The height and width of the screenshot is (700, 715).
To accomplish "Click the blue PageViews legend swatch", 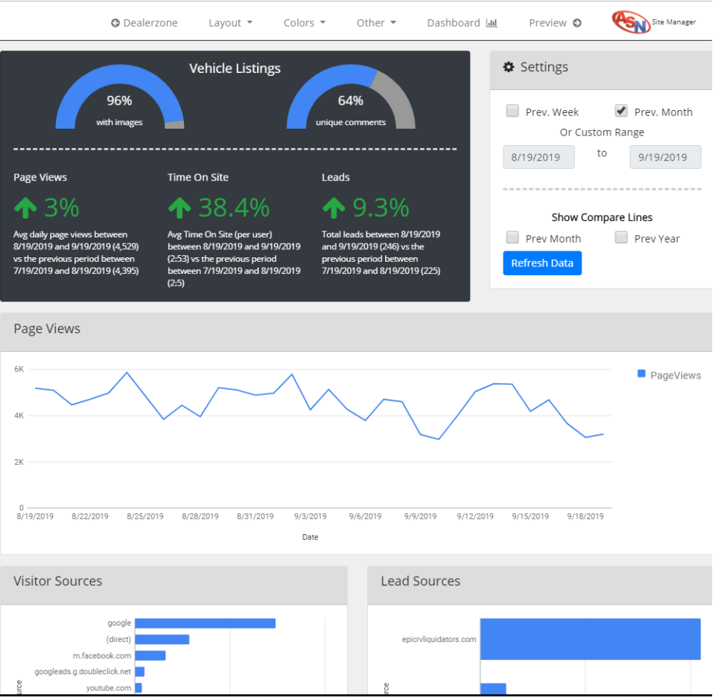I will pyautogui.click(x=641, y=375).
